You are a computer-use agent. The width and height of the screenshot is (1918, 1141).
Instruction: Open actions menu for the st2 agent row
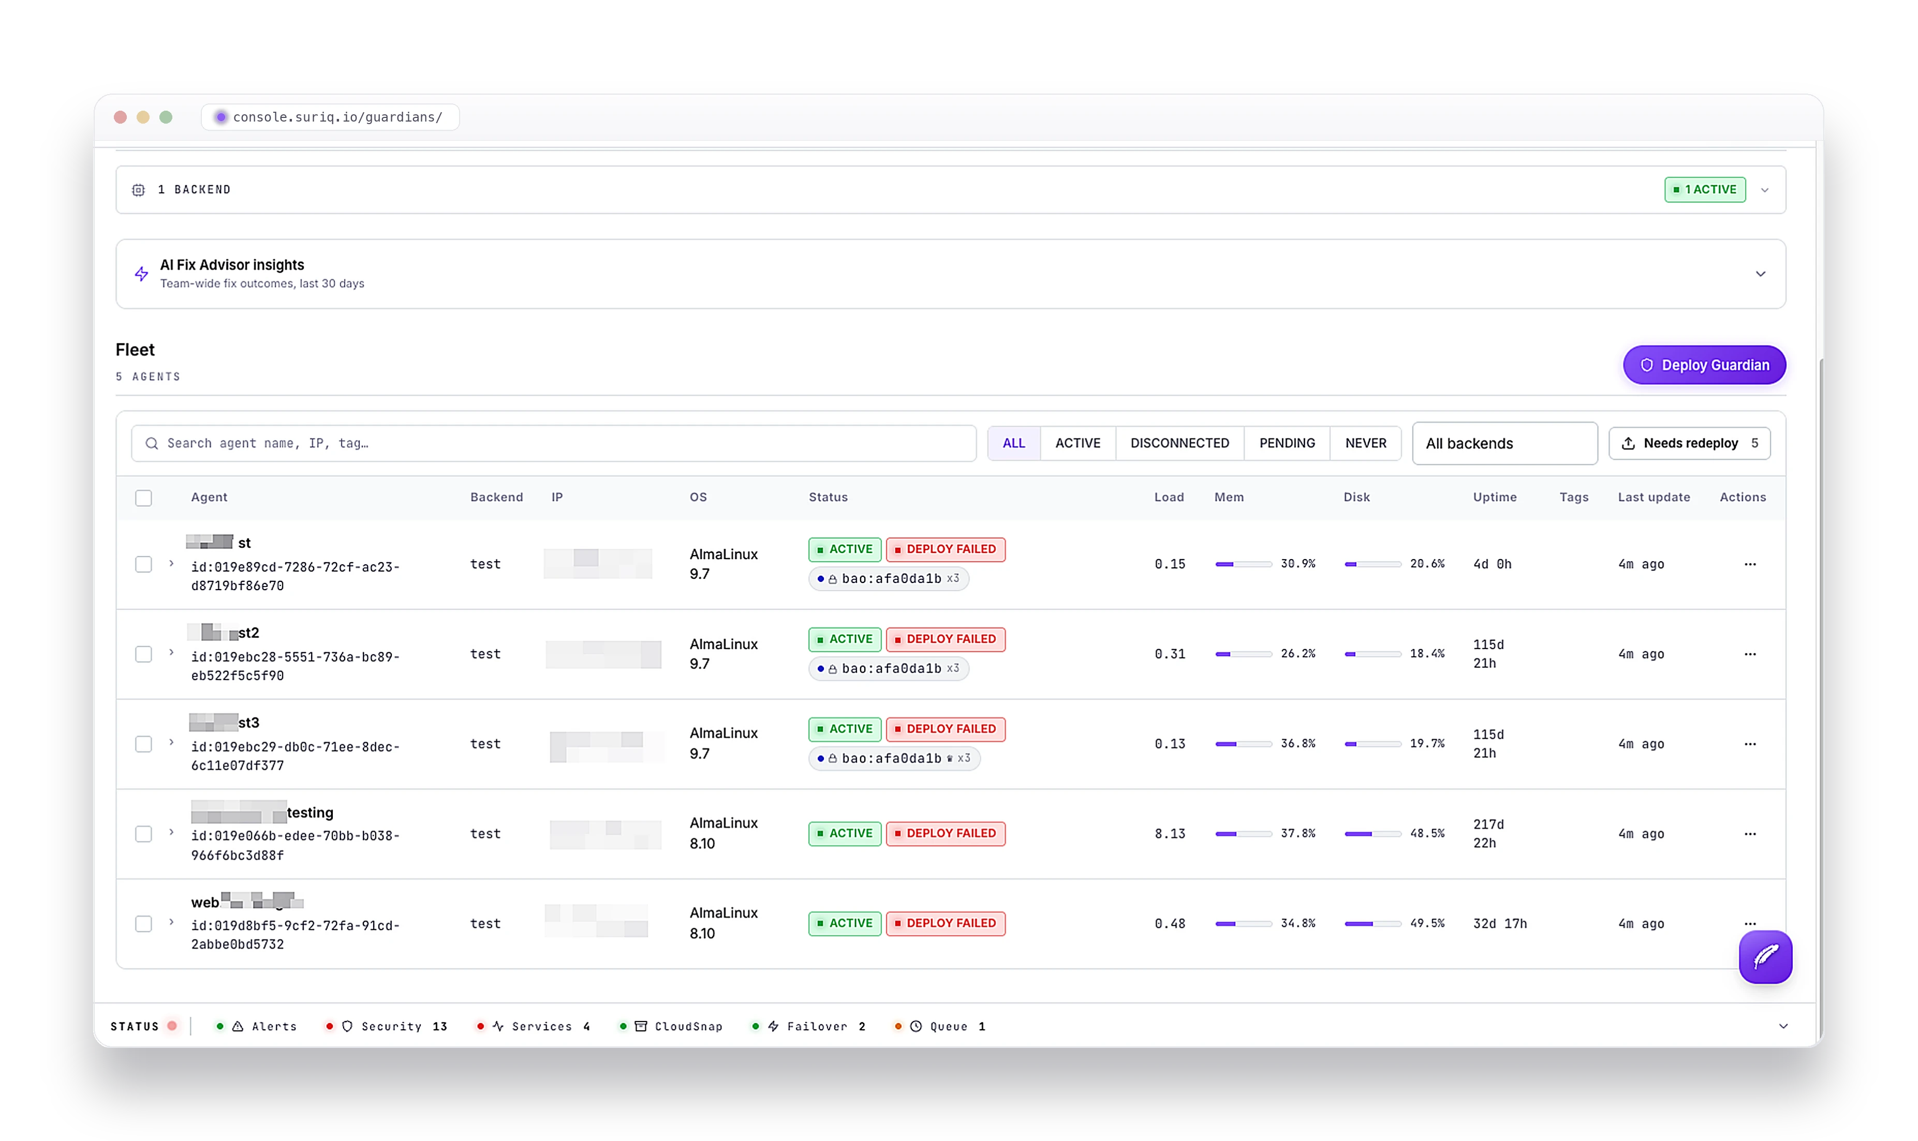pyautogui.click(x=1749, y=654)
